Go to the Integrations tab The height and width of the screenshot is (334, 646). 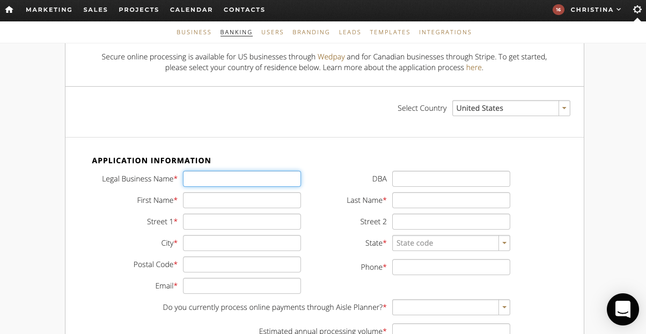coord(445,32)
